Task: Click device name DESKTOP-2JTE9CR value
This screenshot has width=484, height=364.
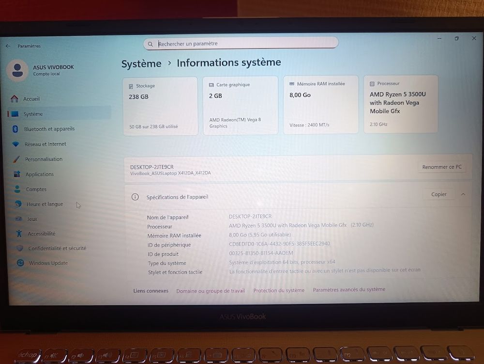Action: tap(250, 216)
